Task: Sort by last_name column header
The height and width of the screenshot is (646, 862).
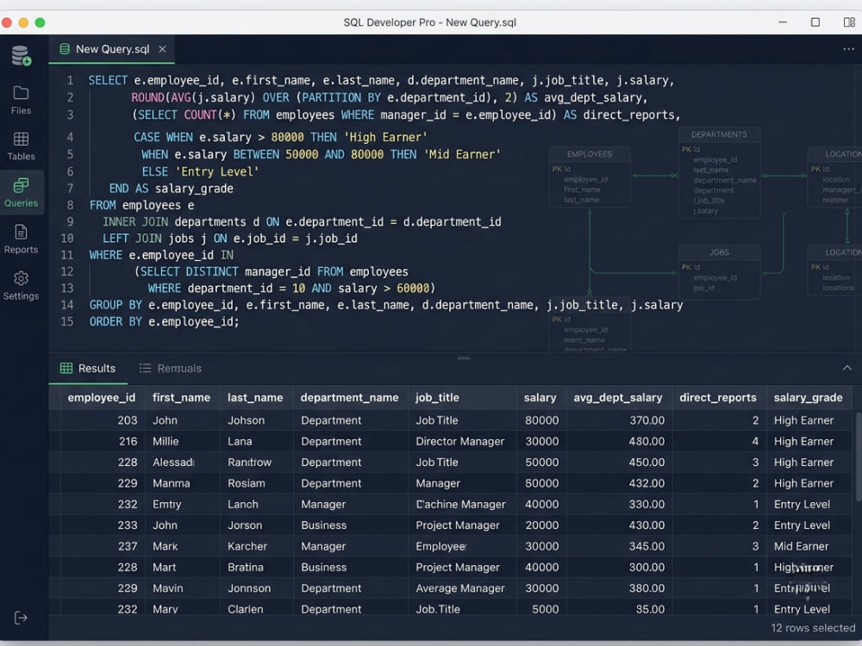Action: tap(255, 397)
